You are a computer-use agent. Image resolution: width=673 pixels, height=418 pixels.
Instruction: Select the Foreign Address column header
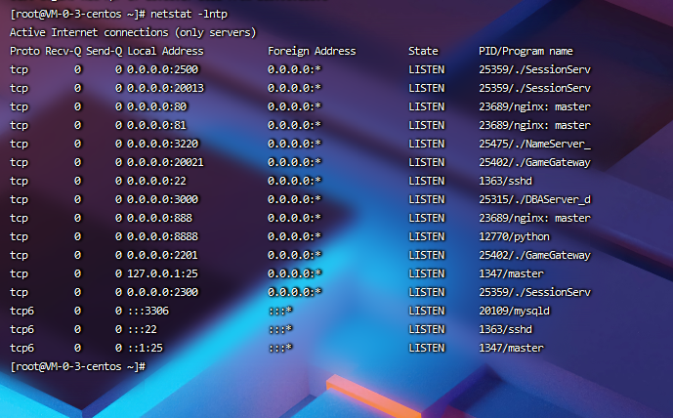(x=312, y=51)
